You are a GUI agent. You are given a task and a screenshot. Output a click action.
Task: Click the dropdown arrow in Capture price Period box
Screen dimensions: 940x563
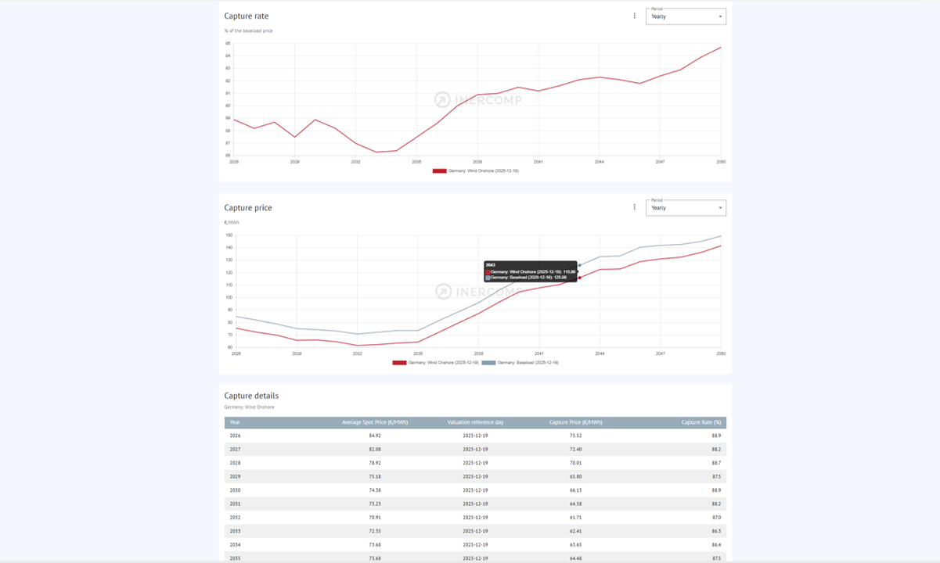click(x=720, y=208)
